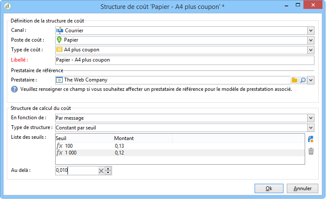
Task: Select the threshold value 100
Action: pos(69,146)
